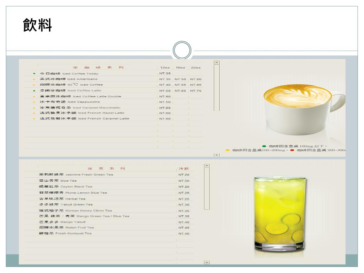The image size is (364, 273).
Task: Click the 85°C Iced Coffee row
Action: (114, 85)
